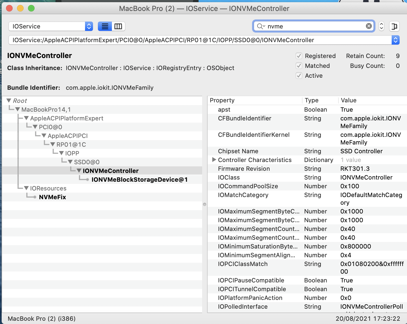Collapse the IOResources tree node

pos(26,188)
